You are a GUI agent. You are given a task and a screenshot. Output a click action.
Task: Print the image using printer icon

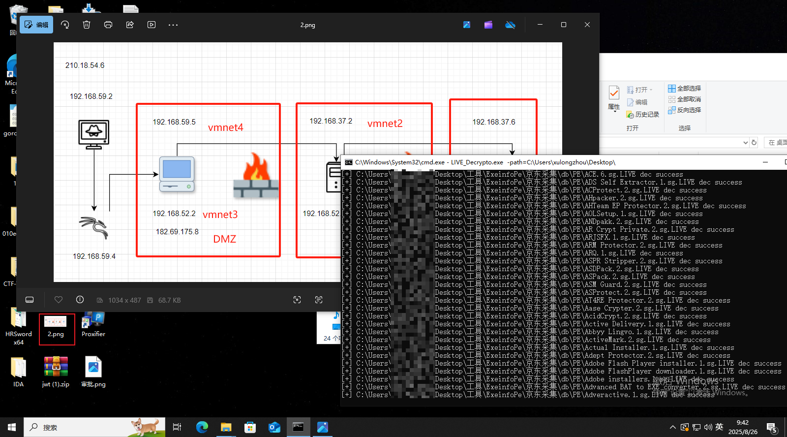108,25
